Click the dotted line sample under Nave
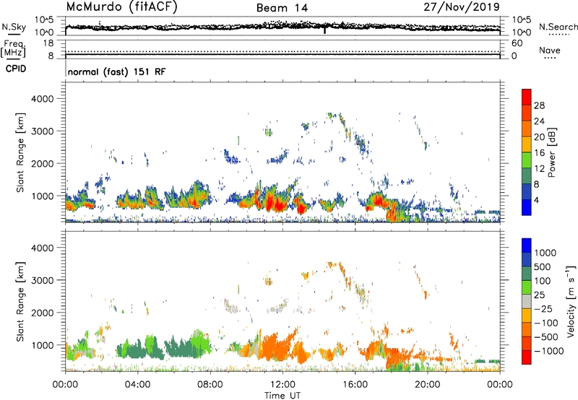The width and height of the screenshot is (578, 400). (x=550, y=58)
